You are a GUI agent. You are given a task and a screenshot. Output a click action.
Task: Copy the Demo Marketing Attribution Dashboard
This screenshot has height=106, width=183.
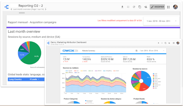[165, 43]
